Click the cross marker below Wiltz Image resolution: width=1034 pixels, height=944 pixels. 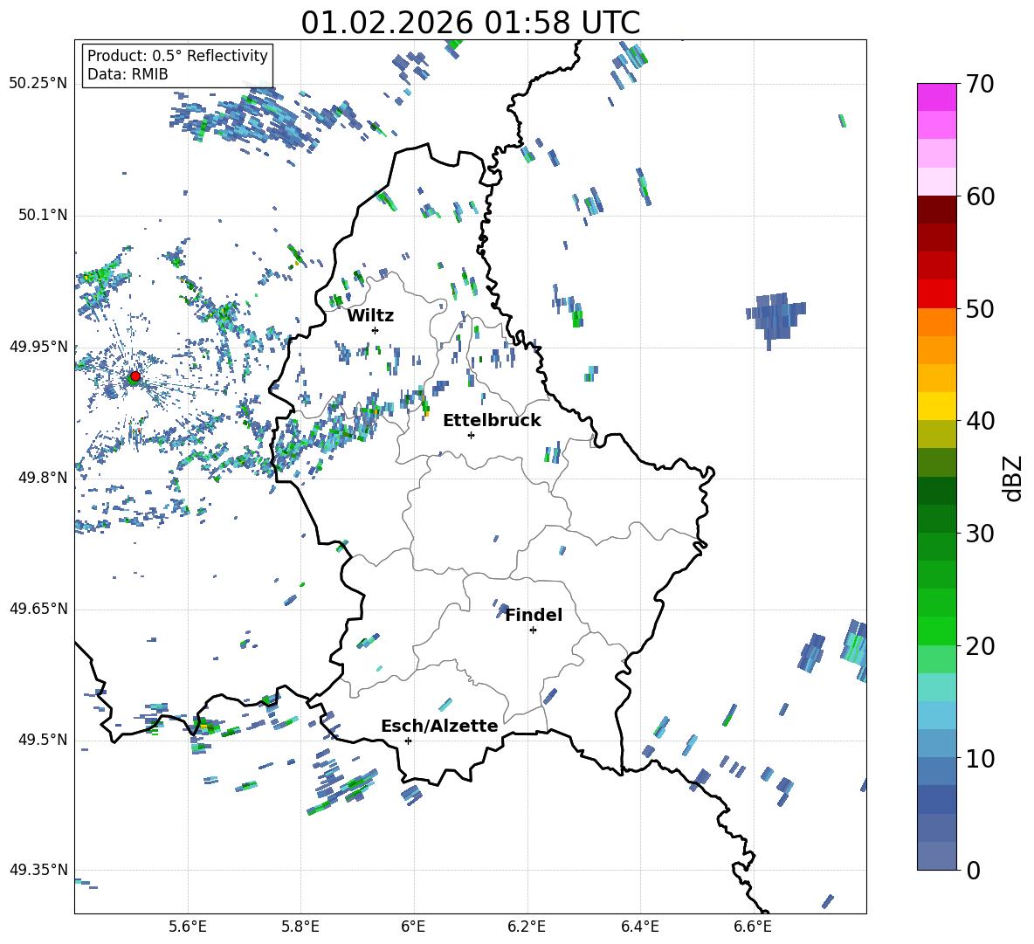click(x=375, y=330)
